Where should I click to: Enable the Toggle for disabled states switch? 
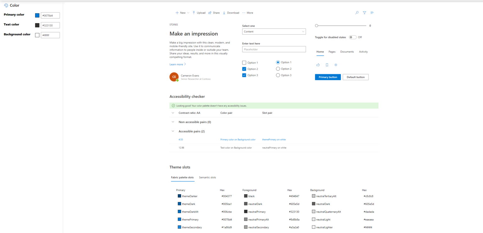click(352, 37)
